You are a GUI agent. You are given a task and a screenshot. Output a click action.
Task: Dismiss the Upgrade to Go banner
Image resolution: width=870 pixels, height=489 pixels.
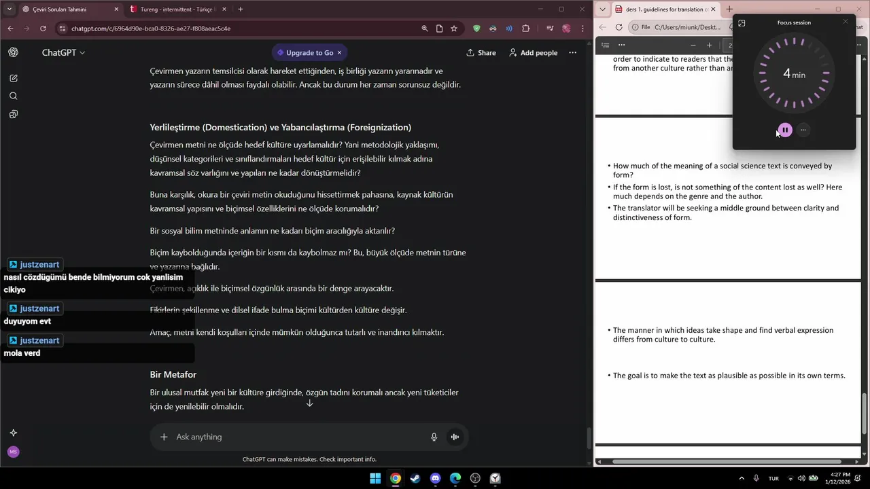(x=339, y=52)
